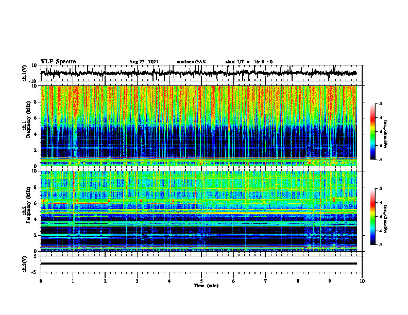Click tick label '0' on Time axis
Screen dimensions: 408x315
pyautogui.click(x=41, y=281)
